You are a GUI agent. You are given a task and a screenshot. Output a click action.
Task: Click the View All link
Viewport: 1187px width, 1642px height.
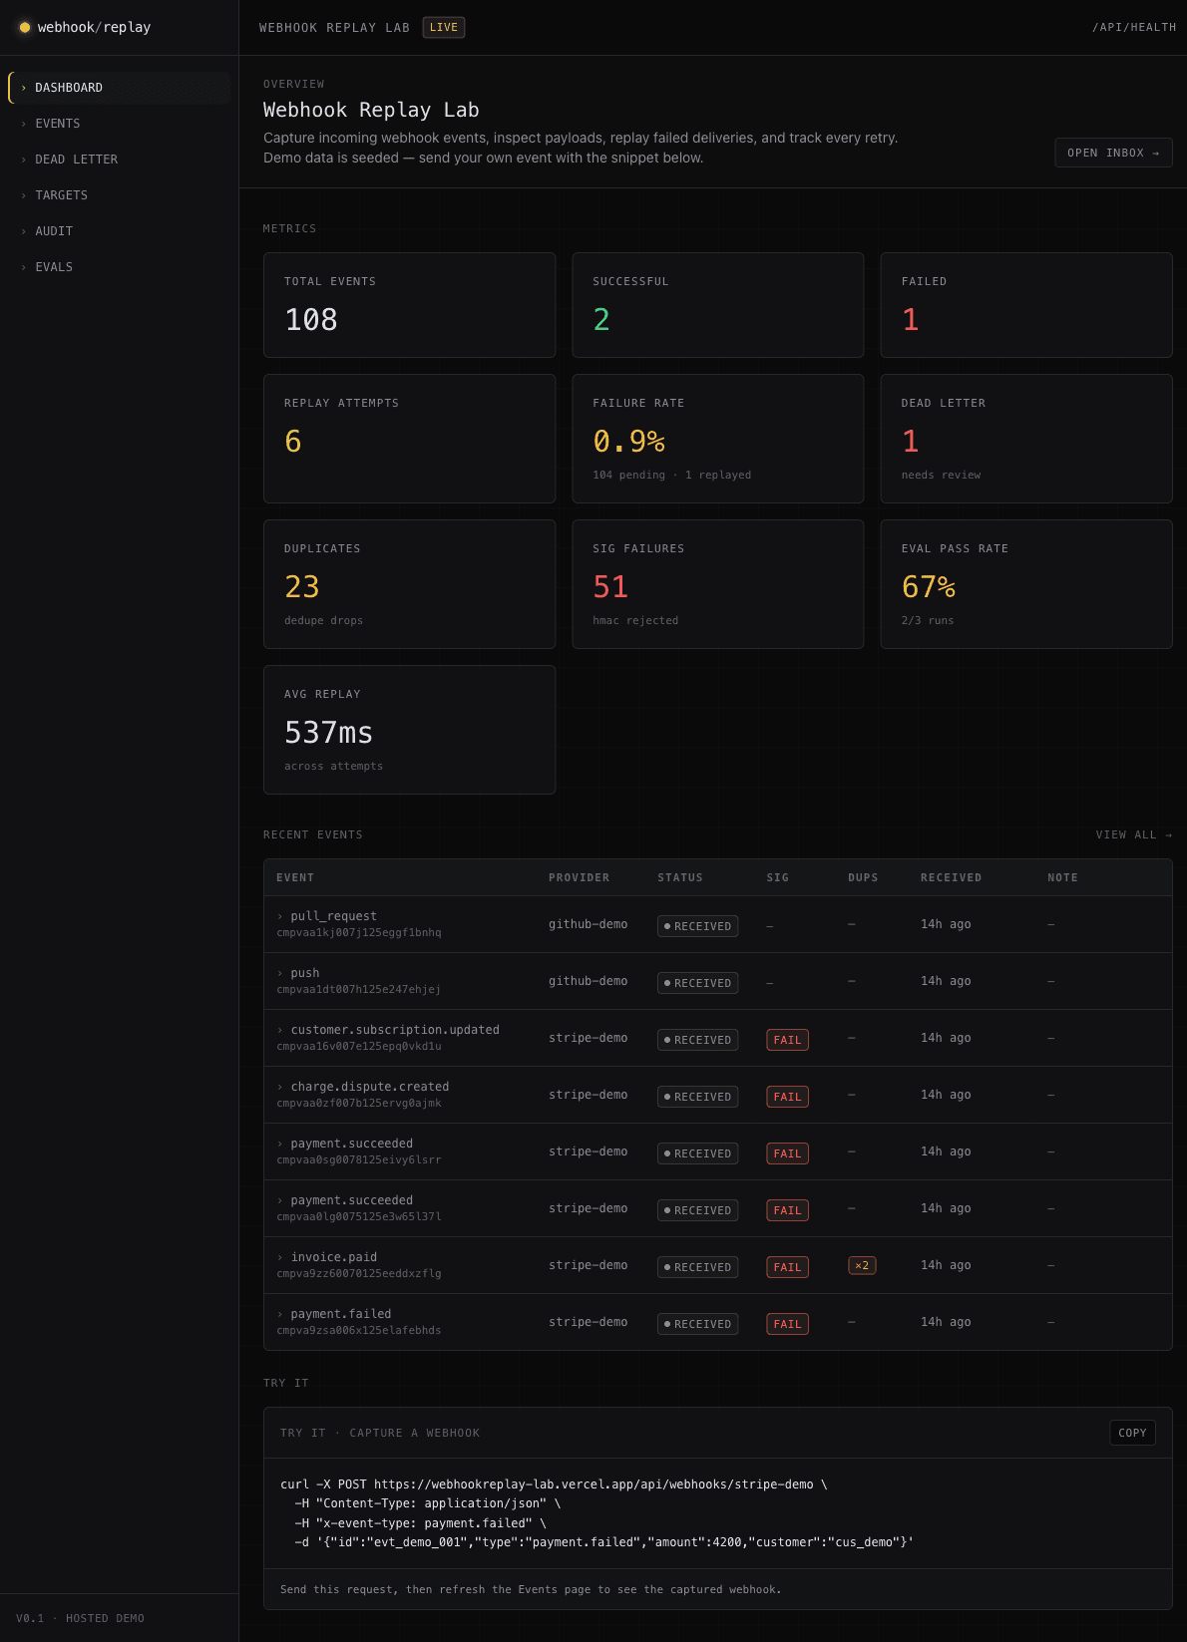pyautogui.click(x=1134, y=835)
